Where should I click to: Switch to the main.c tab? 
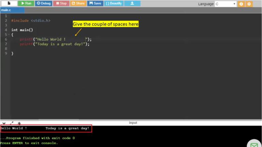click(12, 10)
